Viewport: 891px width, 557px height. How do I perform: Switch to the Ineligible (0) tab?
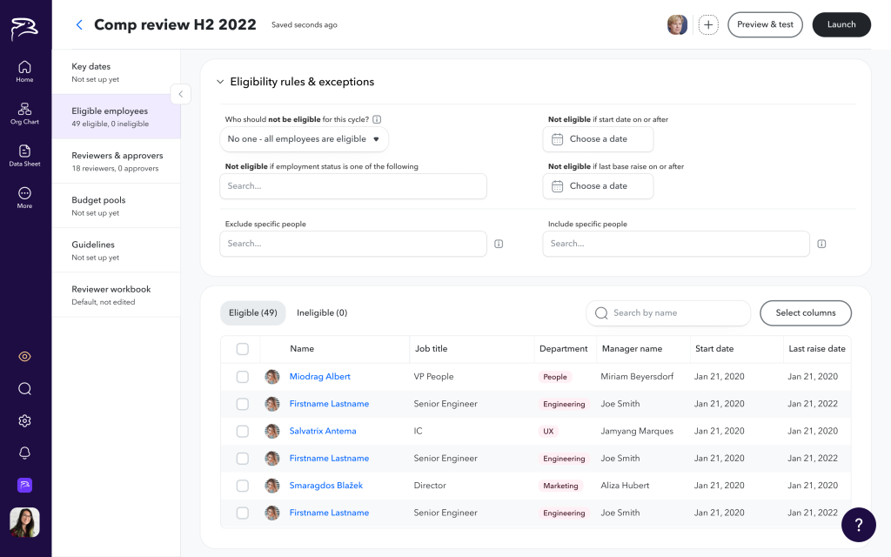click(x=322, y=313)
